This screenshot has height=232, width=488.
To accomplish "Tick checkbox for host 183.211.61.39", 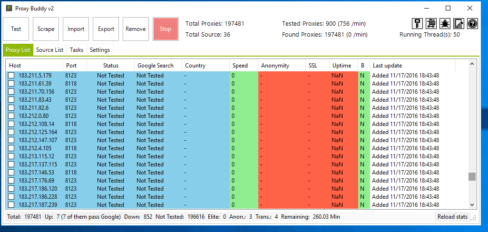I will coord(11,84).
